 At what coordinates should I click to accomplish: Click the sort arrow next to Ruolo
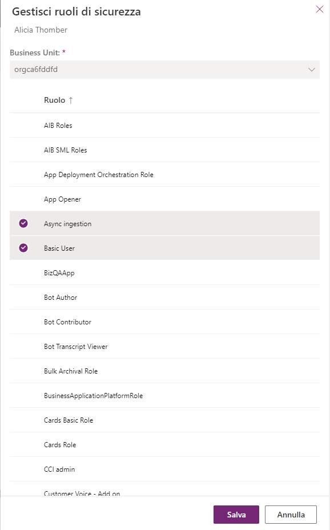[71, 101]
